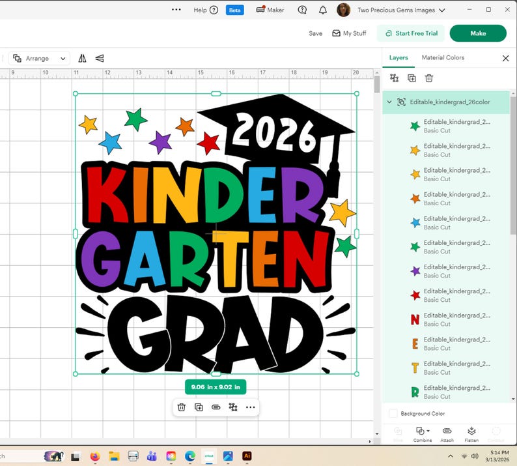Screen dimensions: 517x466
Task: Click the 9.06 in x 9.02 in size label
Action: click(x=216, y=387)
